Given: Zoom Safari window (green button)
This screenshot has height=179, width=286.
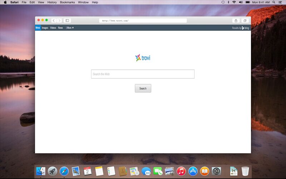Looking at the screenshot, I should pos(47,20).
